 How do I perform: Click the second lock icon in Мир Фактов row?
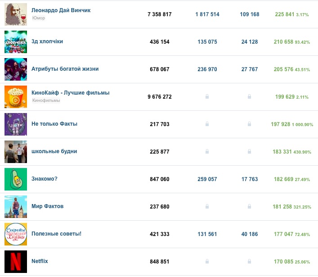tap(250, 207)
